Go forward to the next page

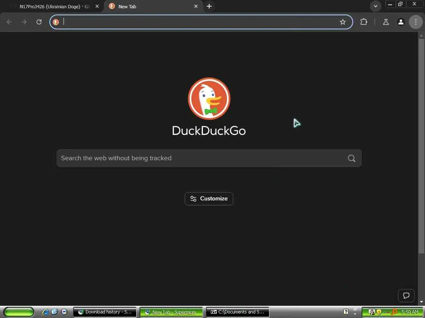[24, 22]
